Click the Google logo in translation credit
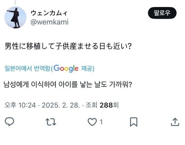The width and height of the screenshot is (185, 145). [66, 68]
